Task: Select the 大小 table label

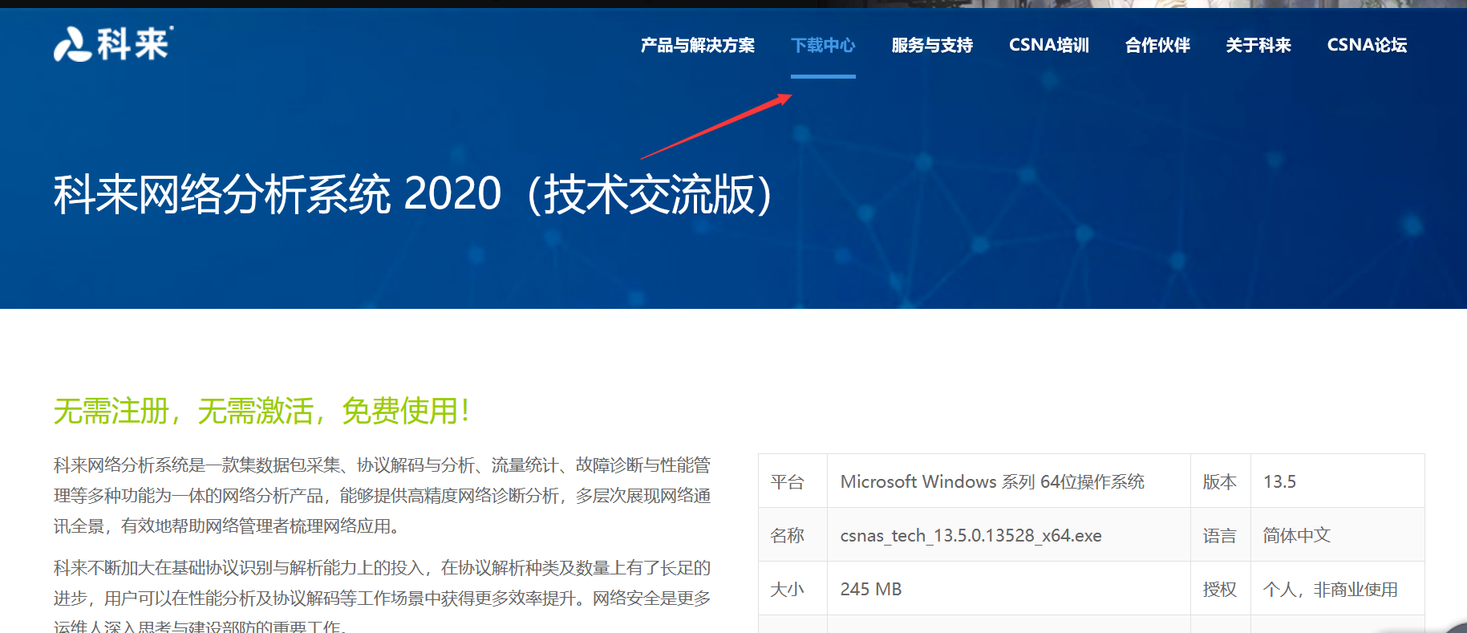Action: (787, 589)
